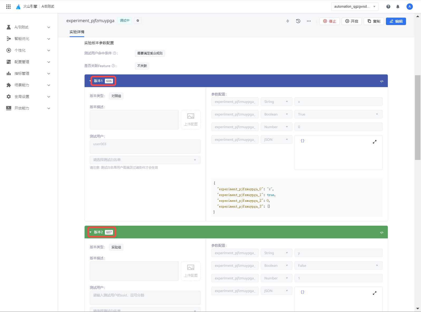
Task: Click the lightning bolt icon
Action: (288, 21)
